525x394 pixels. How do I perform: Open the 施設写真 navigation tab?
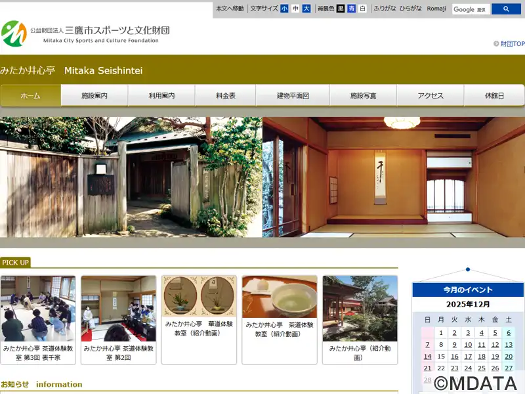pos(364,95)
